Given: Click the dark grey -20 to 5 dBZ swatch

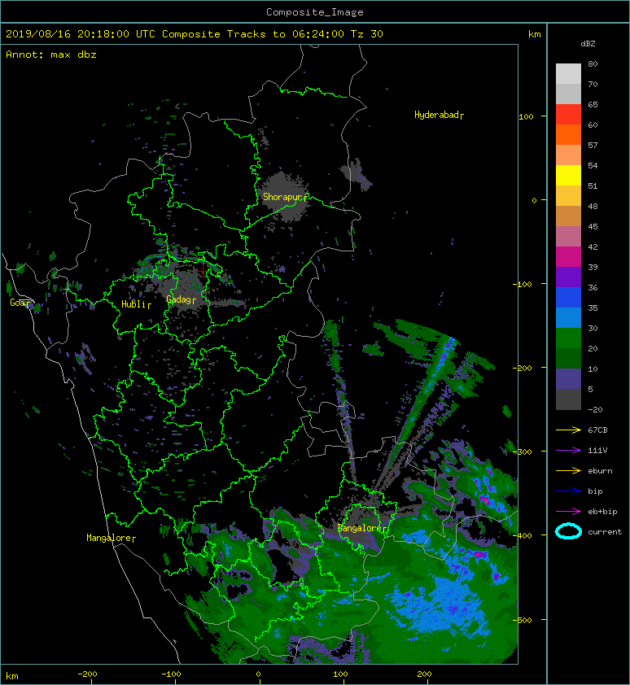Looking at the screenshot, I should (x=568, y=399).
